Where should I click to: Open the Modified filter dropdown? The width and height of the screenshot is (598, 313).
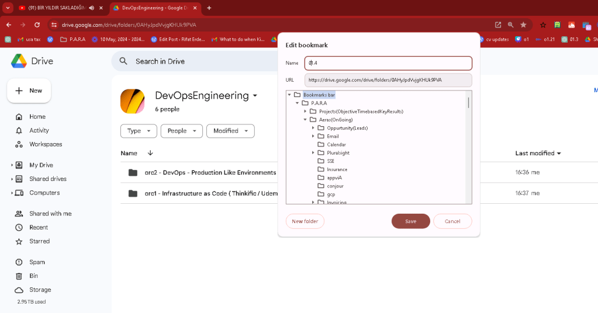(230, 131)
